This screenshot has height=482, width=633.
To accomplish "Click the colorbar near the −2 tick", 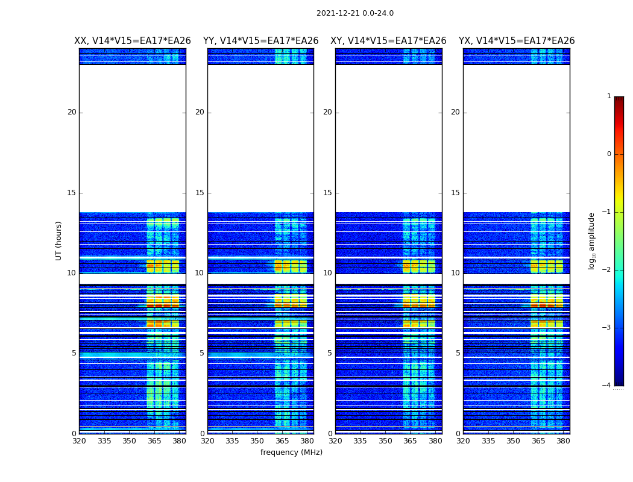I will tap(619, 270).
